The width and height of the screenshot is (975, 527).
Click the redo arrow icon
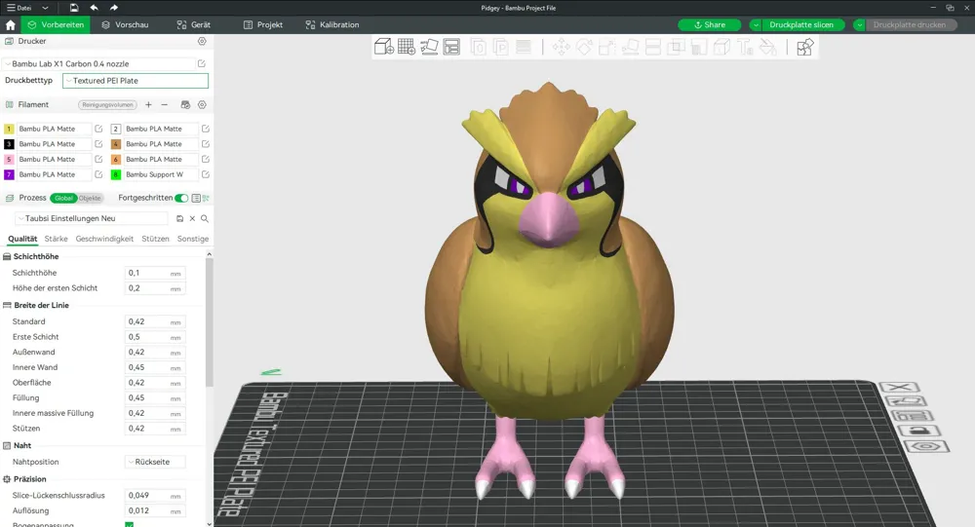click(114, 8)
